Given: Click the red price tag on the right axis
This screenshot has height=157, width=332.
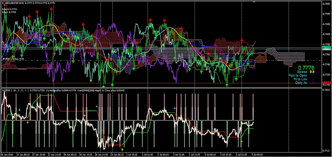Looking at the screenshot, I should 326,83.
